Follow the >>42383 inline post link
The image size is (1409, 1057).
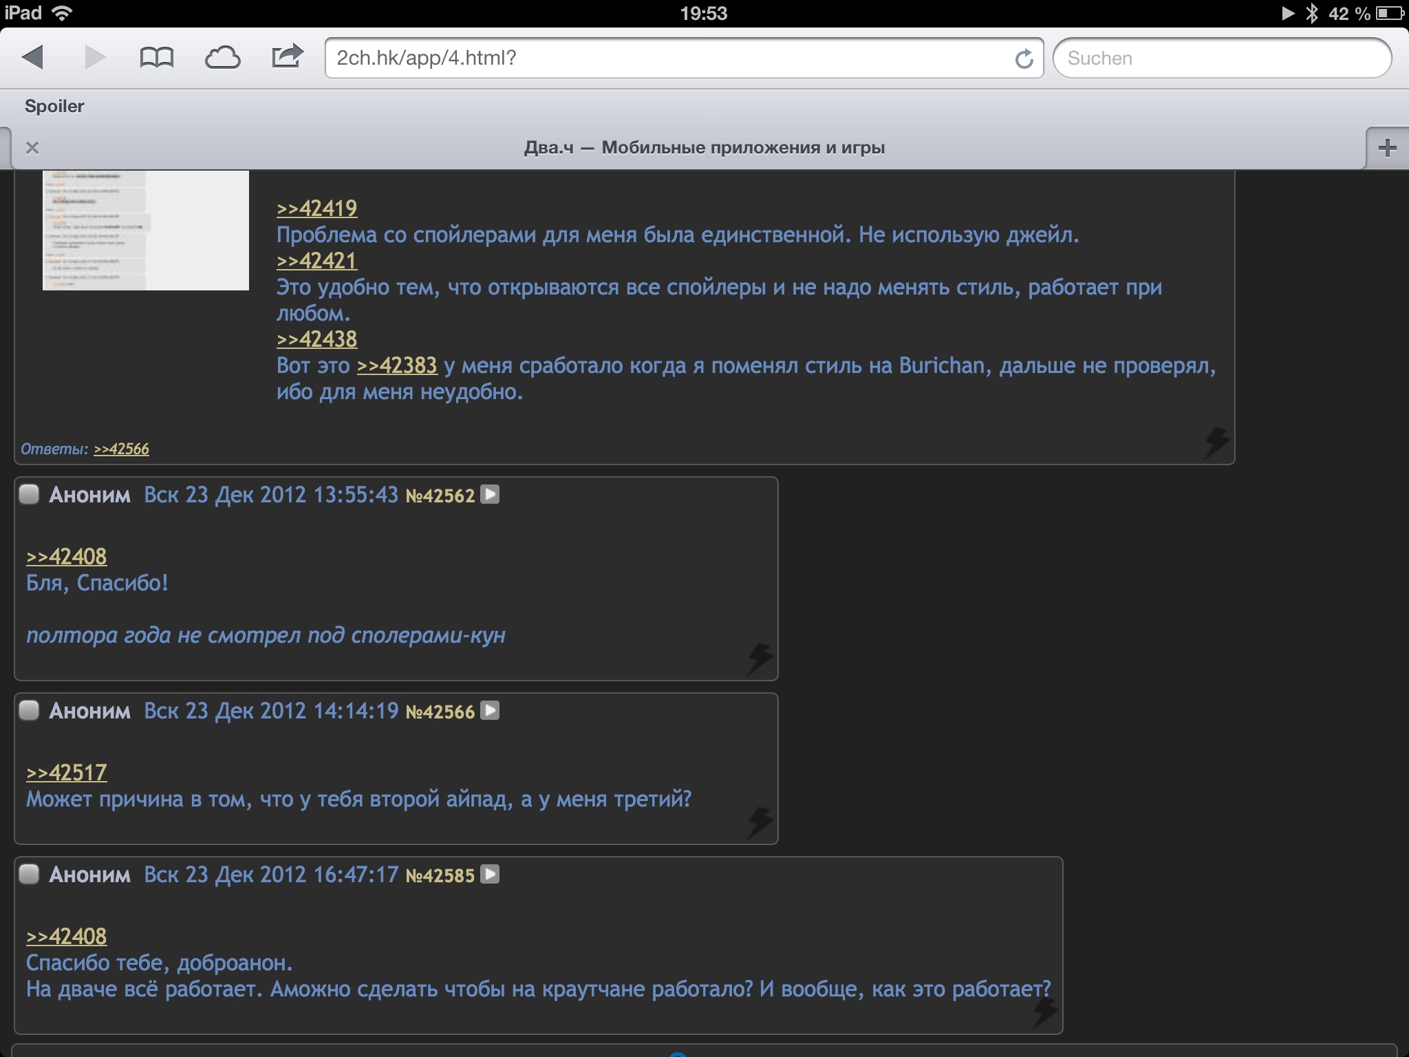point(397,365)
